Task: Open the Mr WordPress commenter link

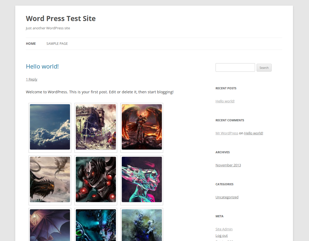Action: (x=227, y=133)
